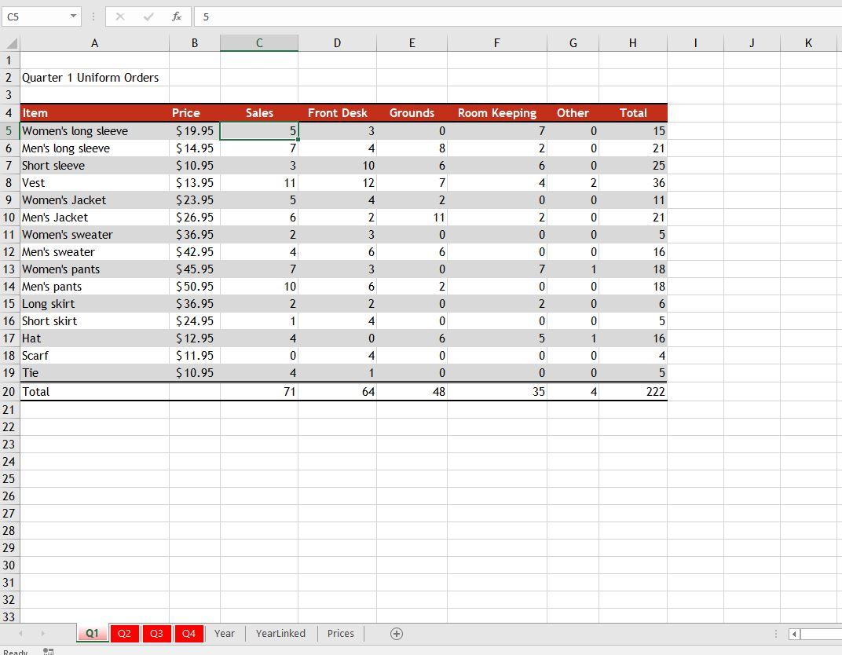Click the previous sheet navigation arrow

click(x=22, y=633)
